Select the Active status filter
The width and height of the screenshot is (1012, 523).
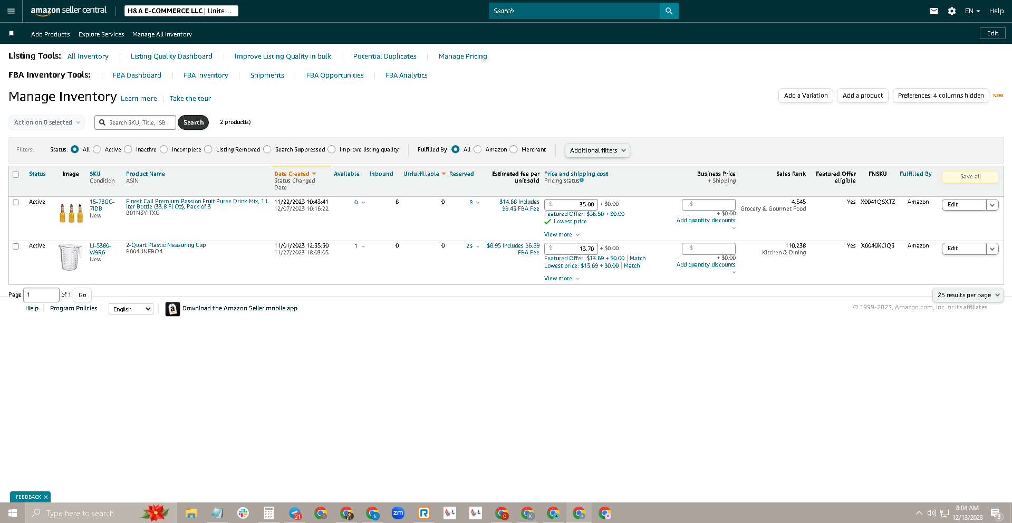pos(97,149)
